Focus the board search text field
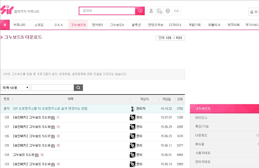 53,88
